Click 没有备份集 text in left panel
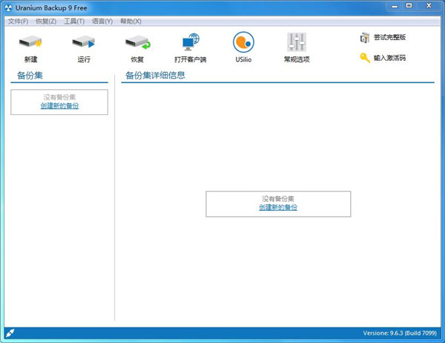Viewport: 445px width, 343px height. click(x=59, y=97)
